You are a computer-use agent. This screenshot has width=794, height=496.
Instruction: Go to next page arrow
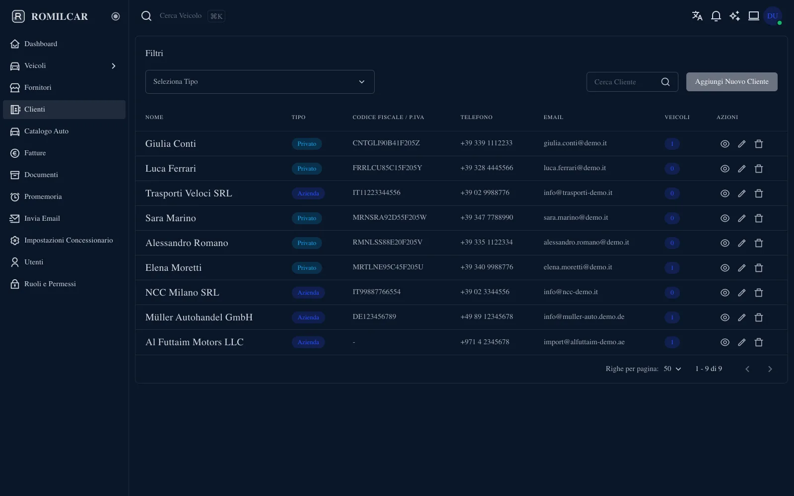[770, 369]
